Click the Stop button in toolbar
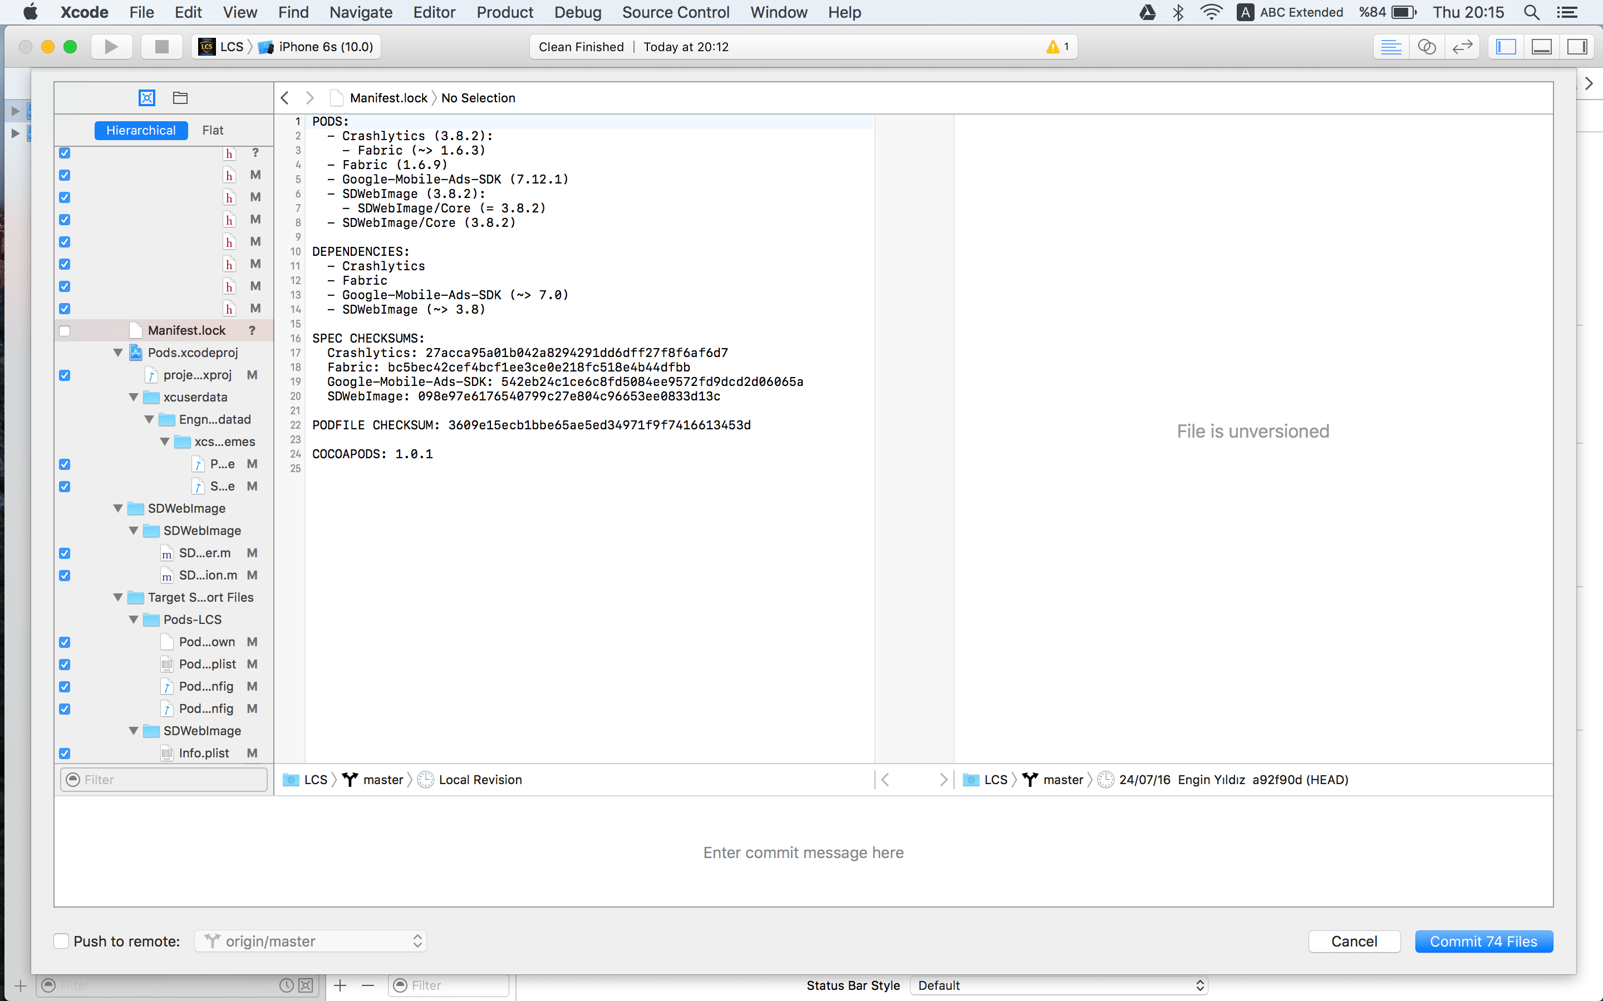Screen dimensions: 1603x1001 click(161, 47)
